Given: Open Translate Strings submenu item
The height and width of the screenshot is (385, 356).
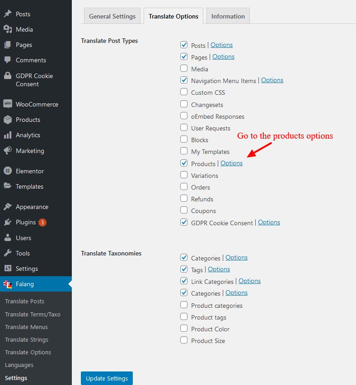Looking at the screenshot, I should pos(27,340).
